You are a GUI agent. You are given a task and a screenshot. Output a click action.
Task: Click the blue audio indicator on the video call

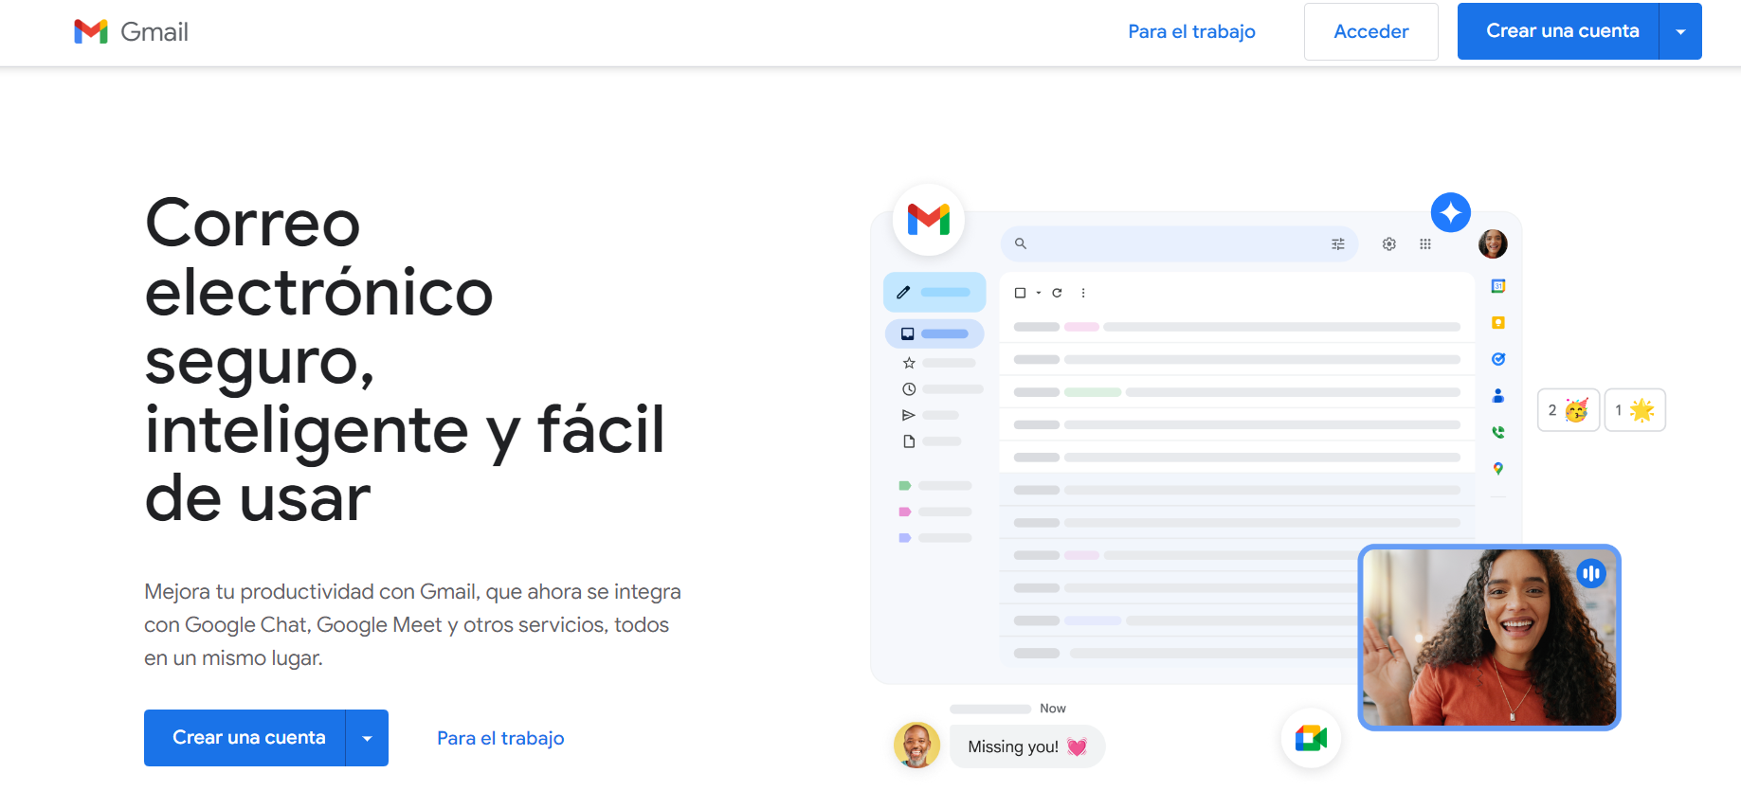[x=1591, y=573]
